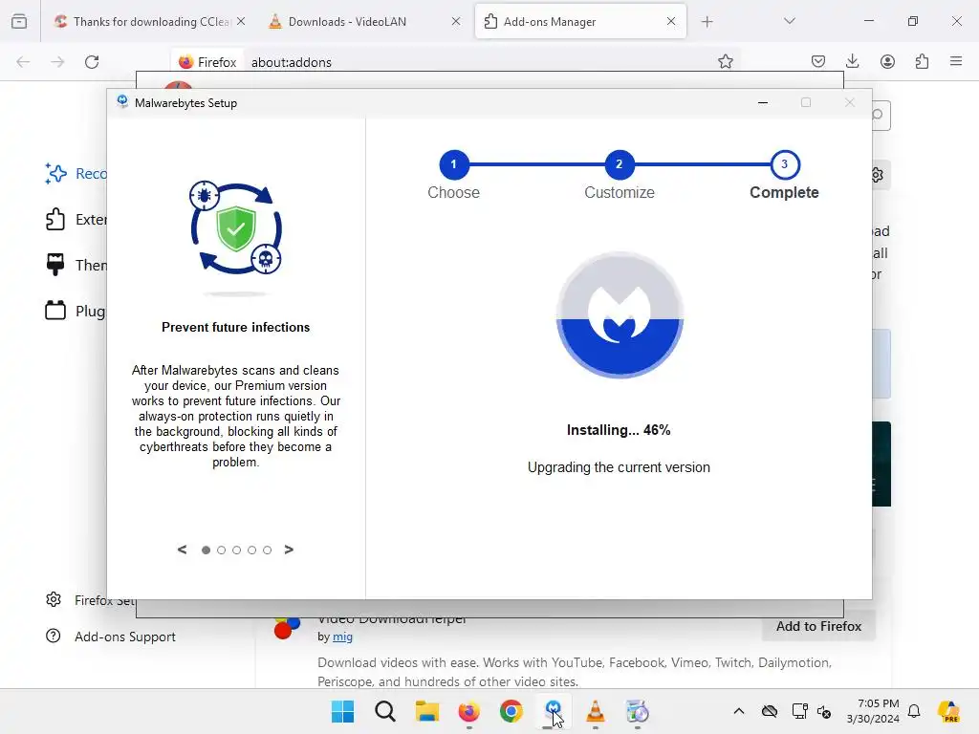Select Themes in add-ons sidebar
This screenshot has height=734, width=979.
coord(75,266)
